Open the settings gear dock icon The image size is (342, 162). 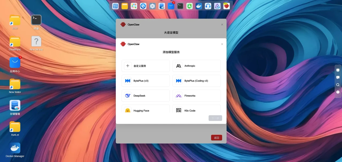click(x=152, y=6)
